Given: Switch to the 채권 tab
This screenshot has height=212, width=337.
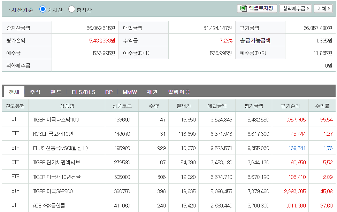Looking at the screenshot, I should point(152,92).
